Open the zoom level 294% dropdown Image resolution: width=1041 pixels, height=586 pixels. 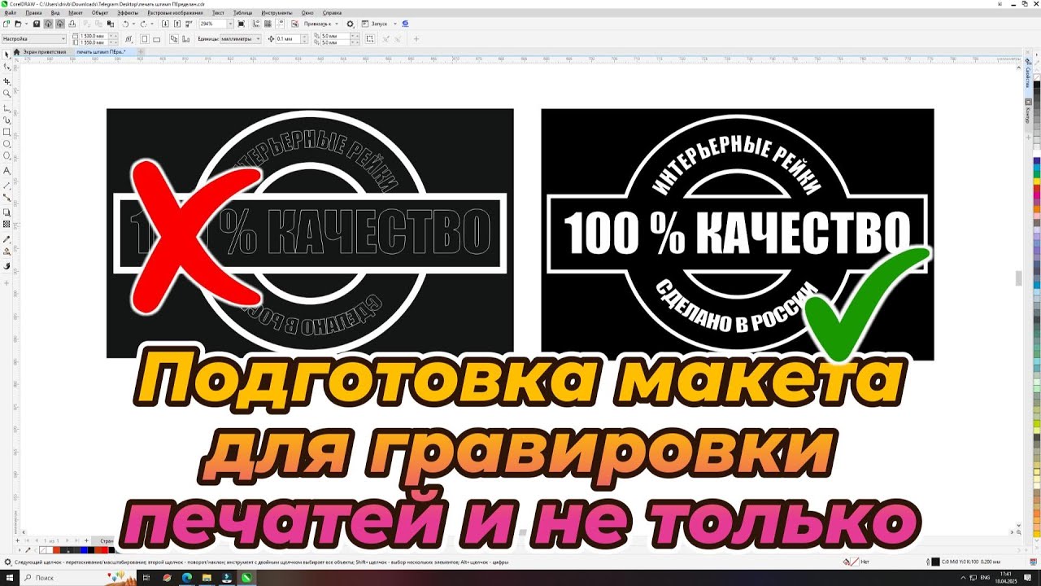[x=229, y=24]
